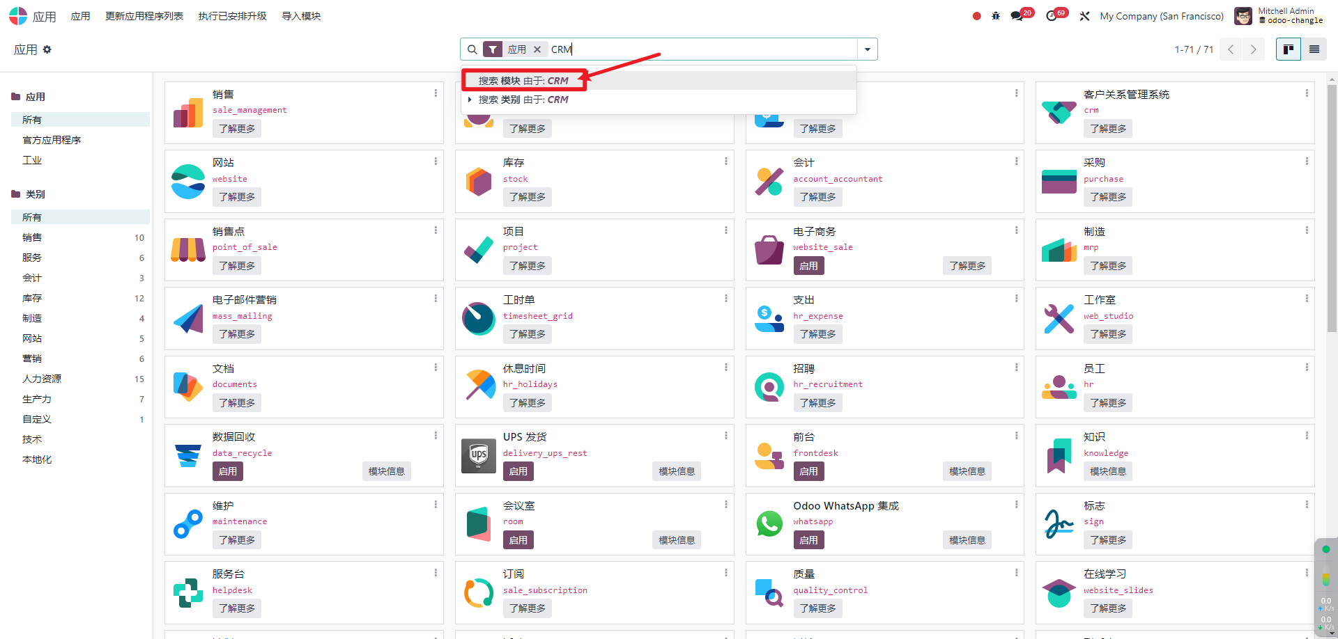Open 模块信息 for 知识 module
Viewport: 1338px width, 639px height.
tap(1108, 471)
